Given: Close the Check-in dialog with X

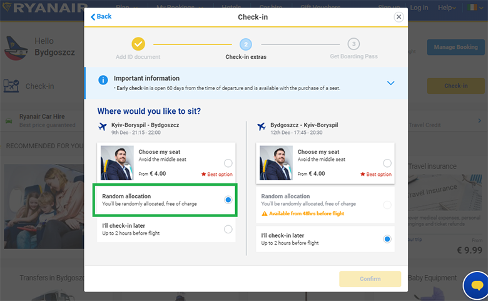Looking at the screenshot, I should pyautogui.click(x=399, y=17).
